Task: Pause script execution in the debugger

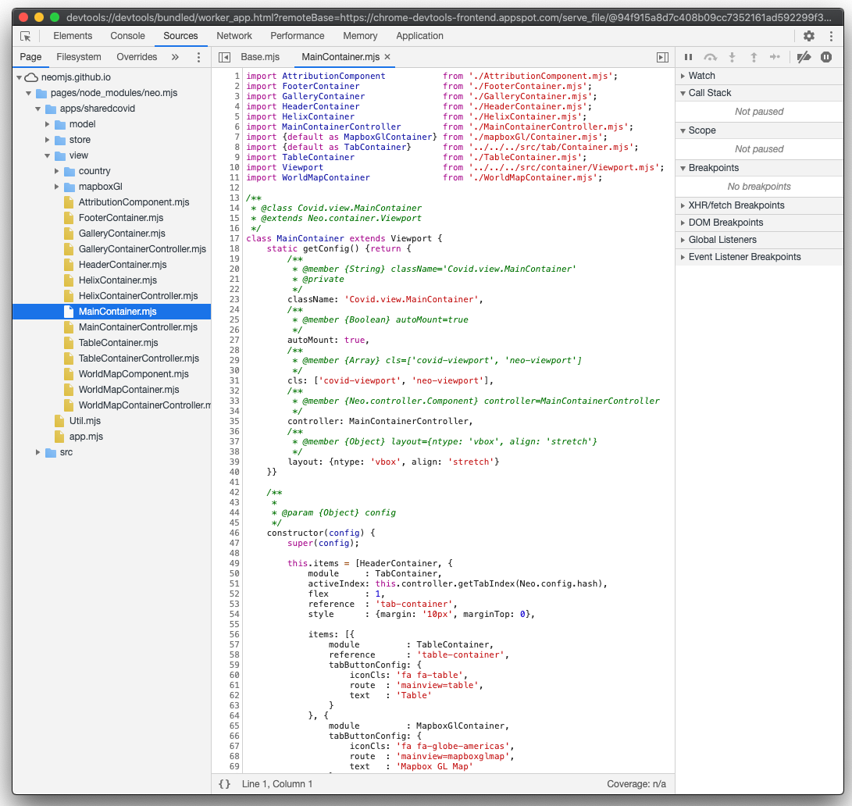Action: pyautogui.click(x=689, y=57)
